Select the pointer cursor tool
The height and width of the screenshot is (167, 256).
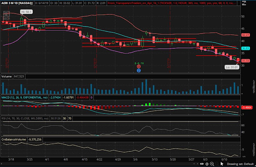point(222,164)
